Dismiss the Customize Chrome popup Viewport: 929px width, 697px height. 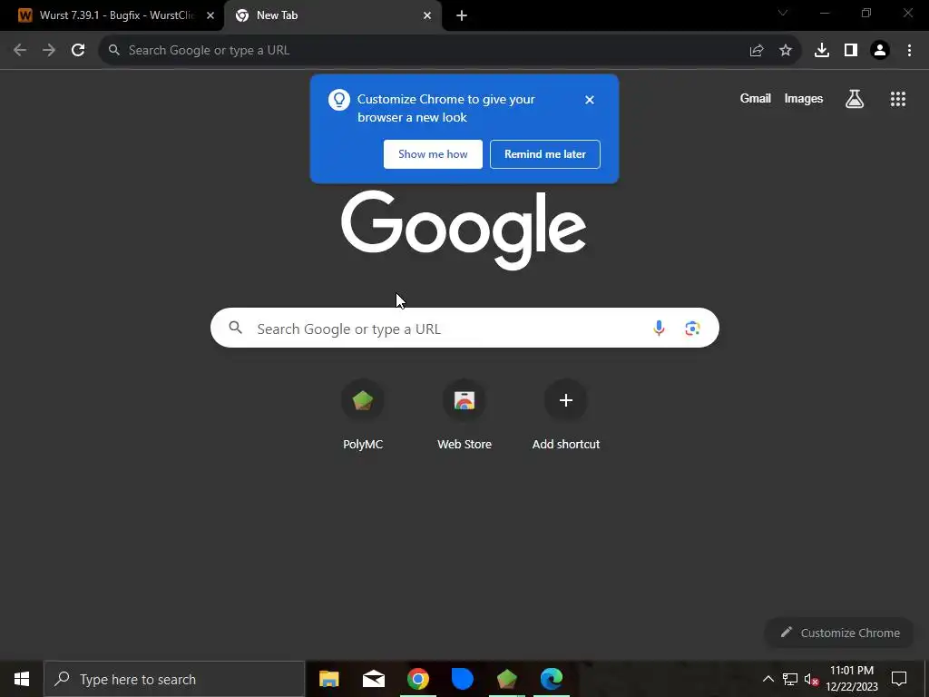[590, 100]
